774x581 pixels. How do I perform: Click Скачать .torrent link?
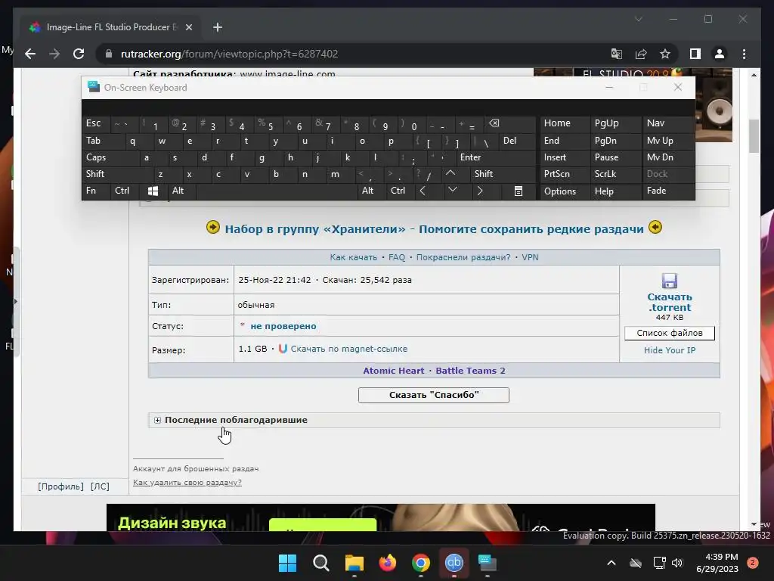(x=670, y=302)
